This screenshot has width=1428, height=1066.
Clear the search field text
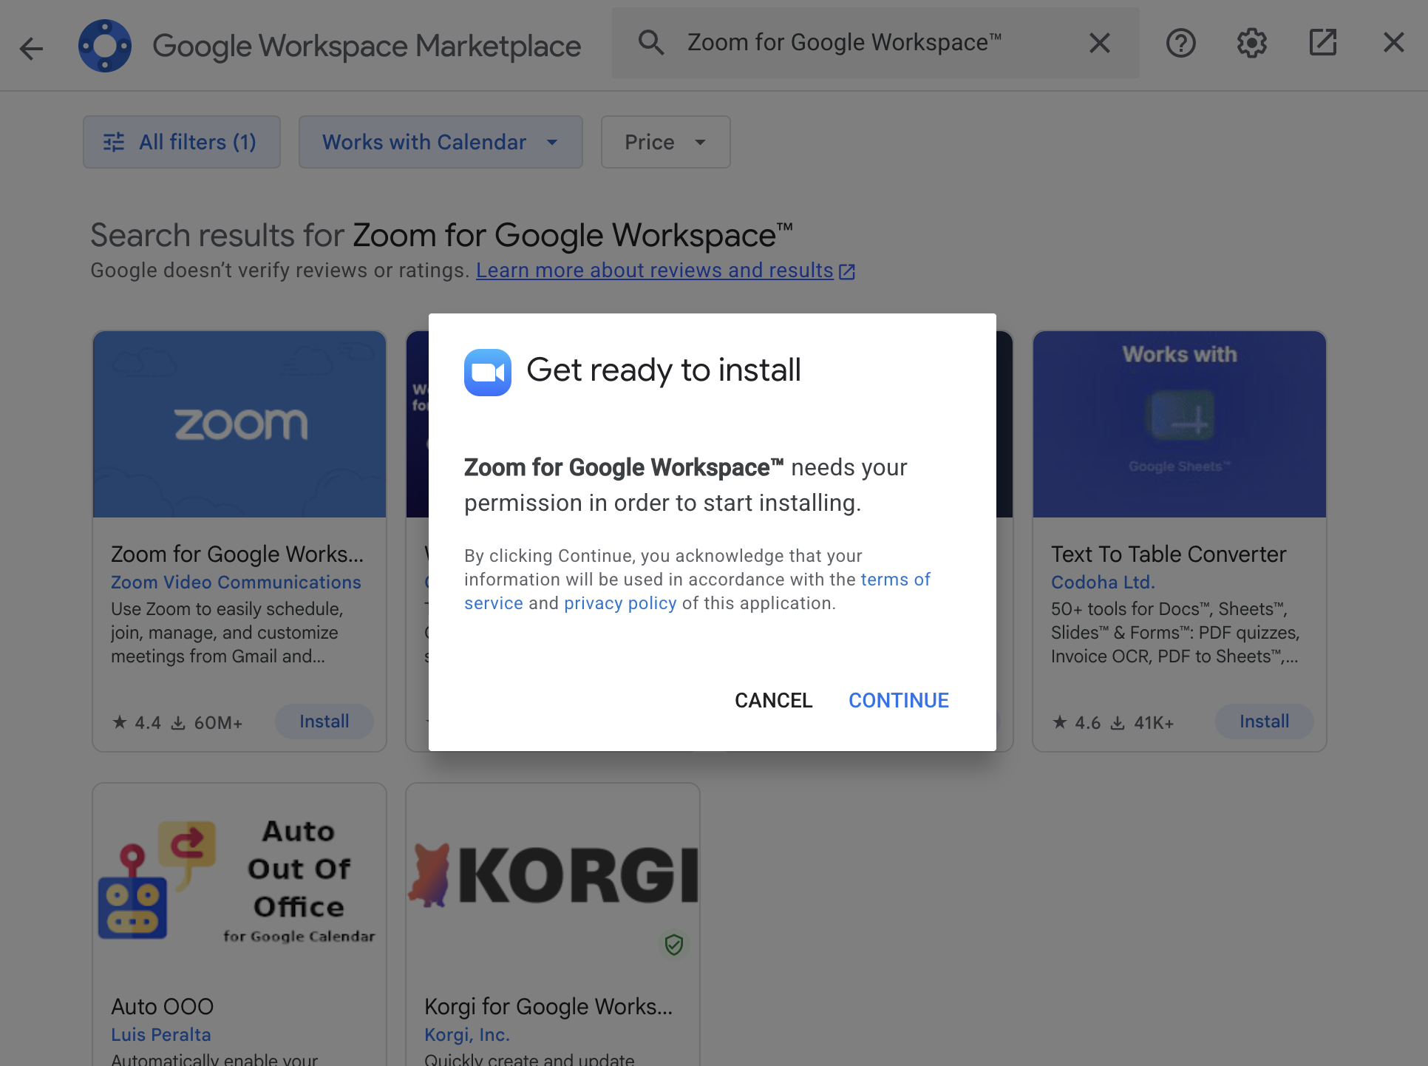point(1100,43)
